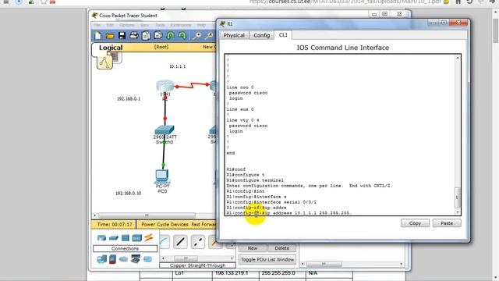The image size is (499, 281).
Task: Click the connection list scroll-right arrow
Action: coord(232,258)
